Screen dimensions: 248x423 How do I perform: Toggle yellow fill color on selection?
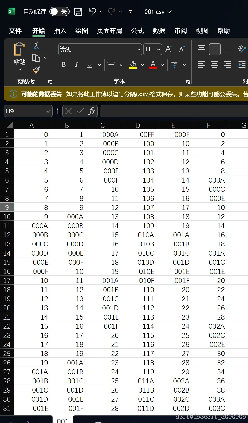(133, 64)
